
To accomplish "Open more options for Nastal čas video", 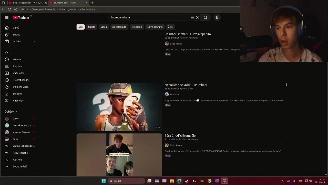I will pyautogui.click(x=286, y=84).
